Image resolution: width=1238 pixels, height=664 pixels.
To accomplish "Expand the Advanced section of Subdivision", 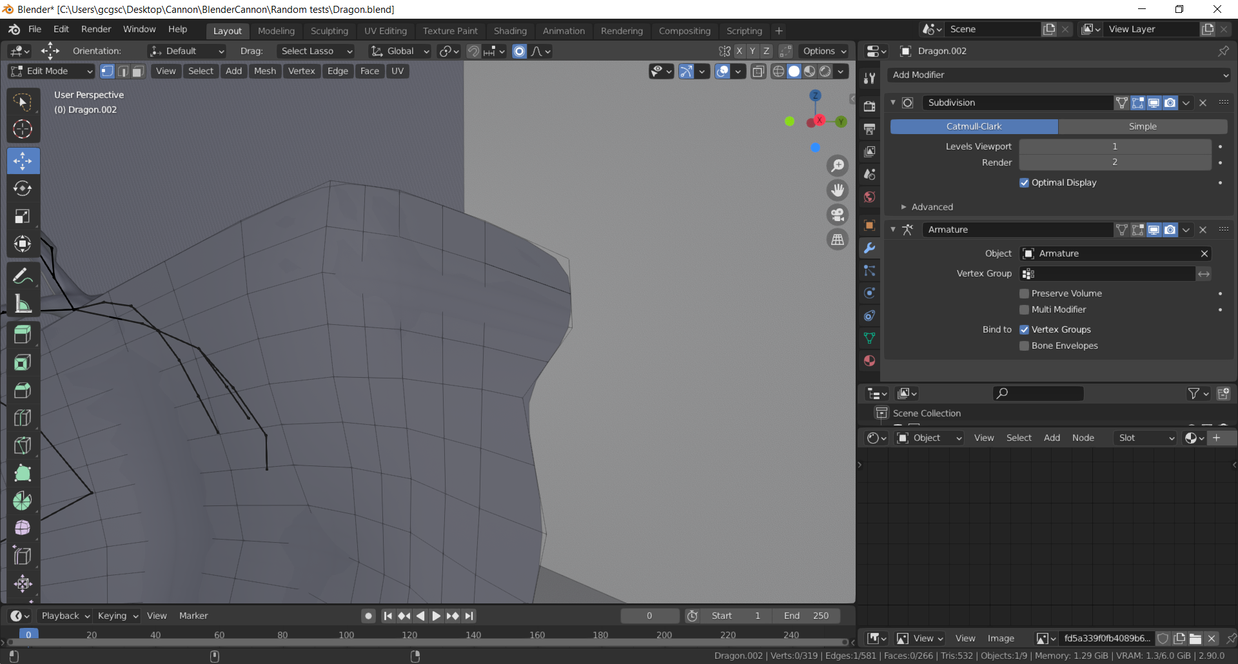I will pyautogui.click(x=932, y=207).
